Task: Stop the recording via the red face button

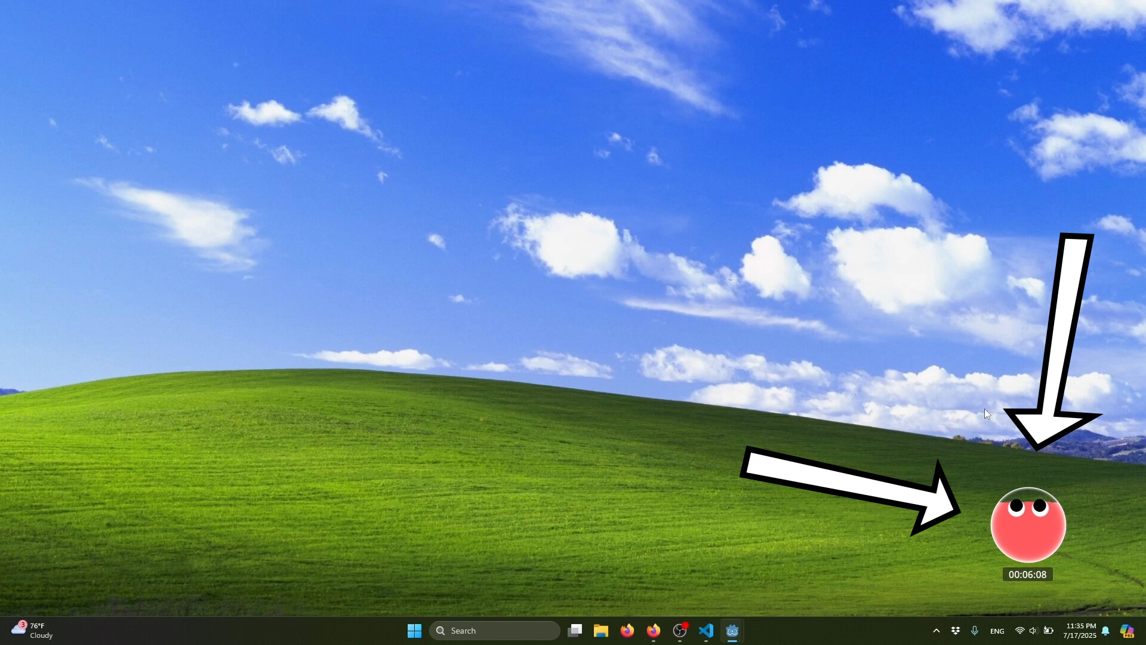Action: 1027,526
